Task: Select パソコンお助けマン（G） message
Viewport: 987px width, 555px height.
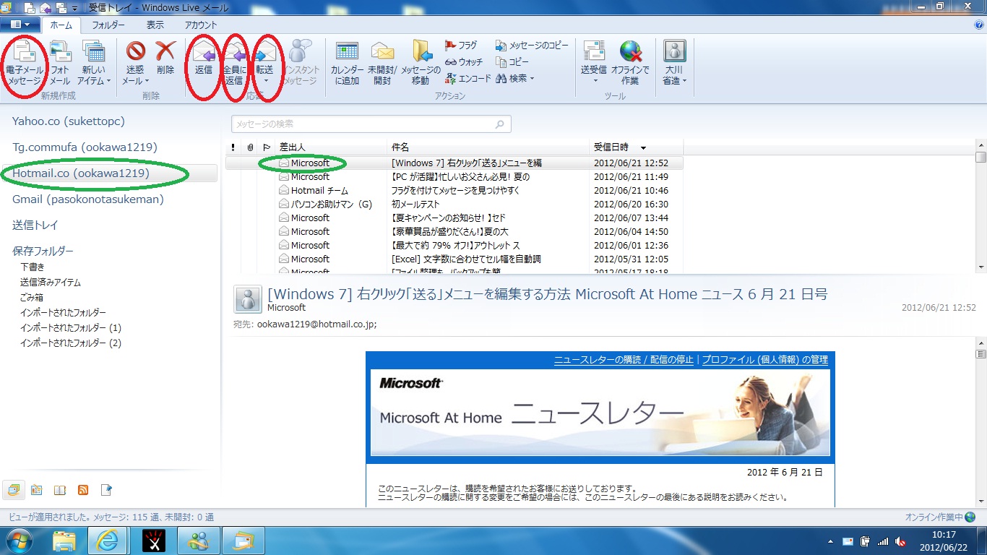Action: pos(454,205)
